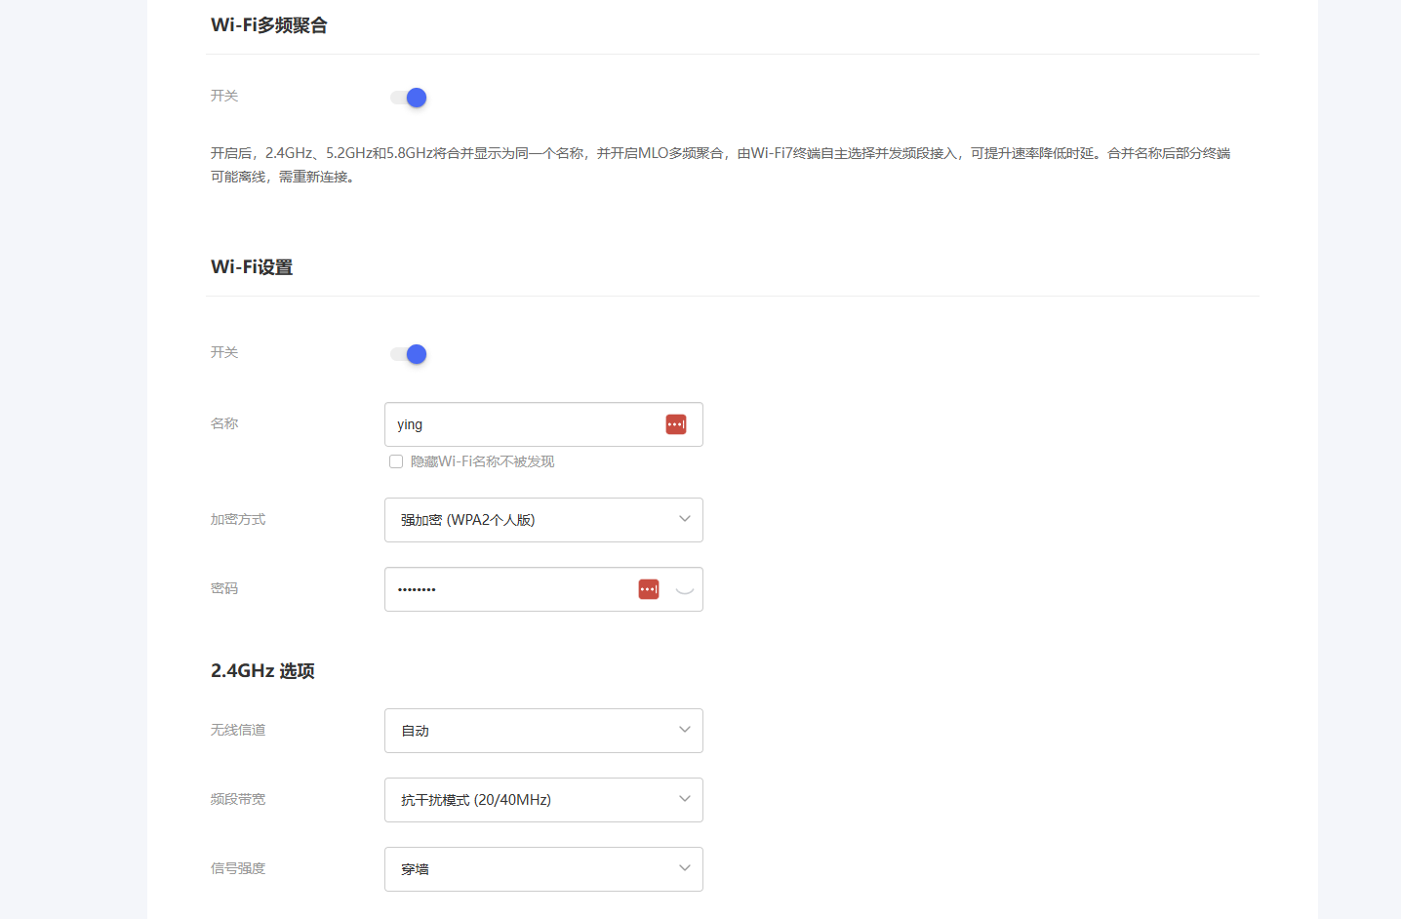The image size is (1401, 919).
Task: Click the chevron on the 频段带宽 selector
Action: click(x=684, y=799)
